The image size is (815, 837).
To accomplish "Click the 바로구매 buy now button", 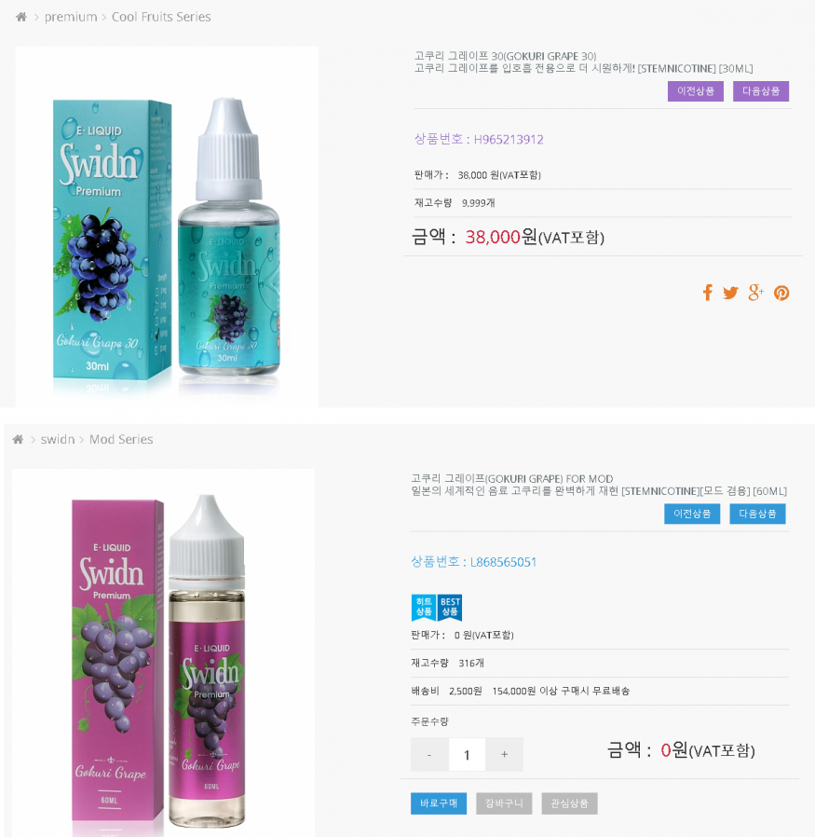I will click(439, 803).
